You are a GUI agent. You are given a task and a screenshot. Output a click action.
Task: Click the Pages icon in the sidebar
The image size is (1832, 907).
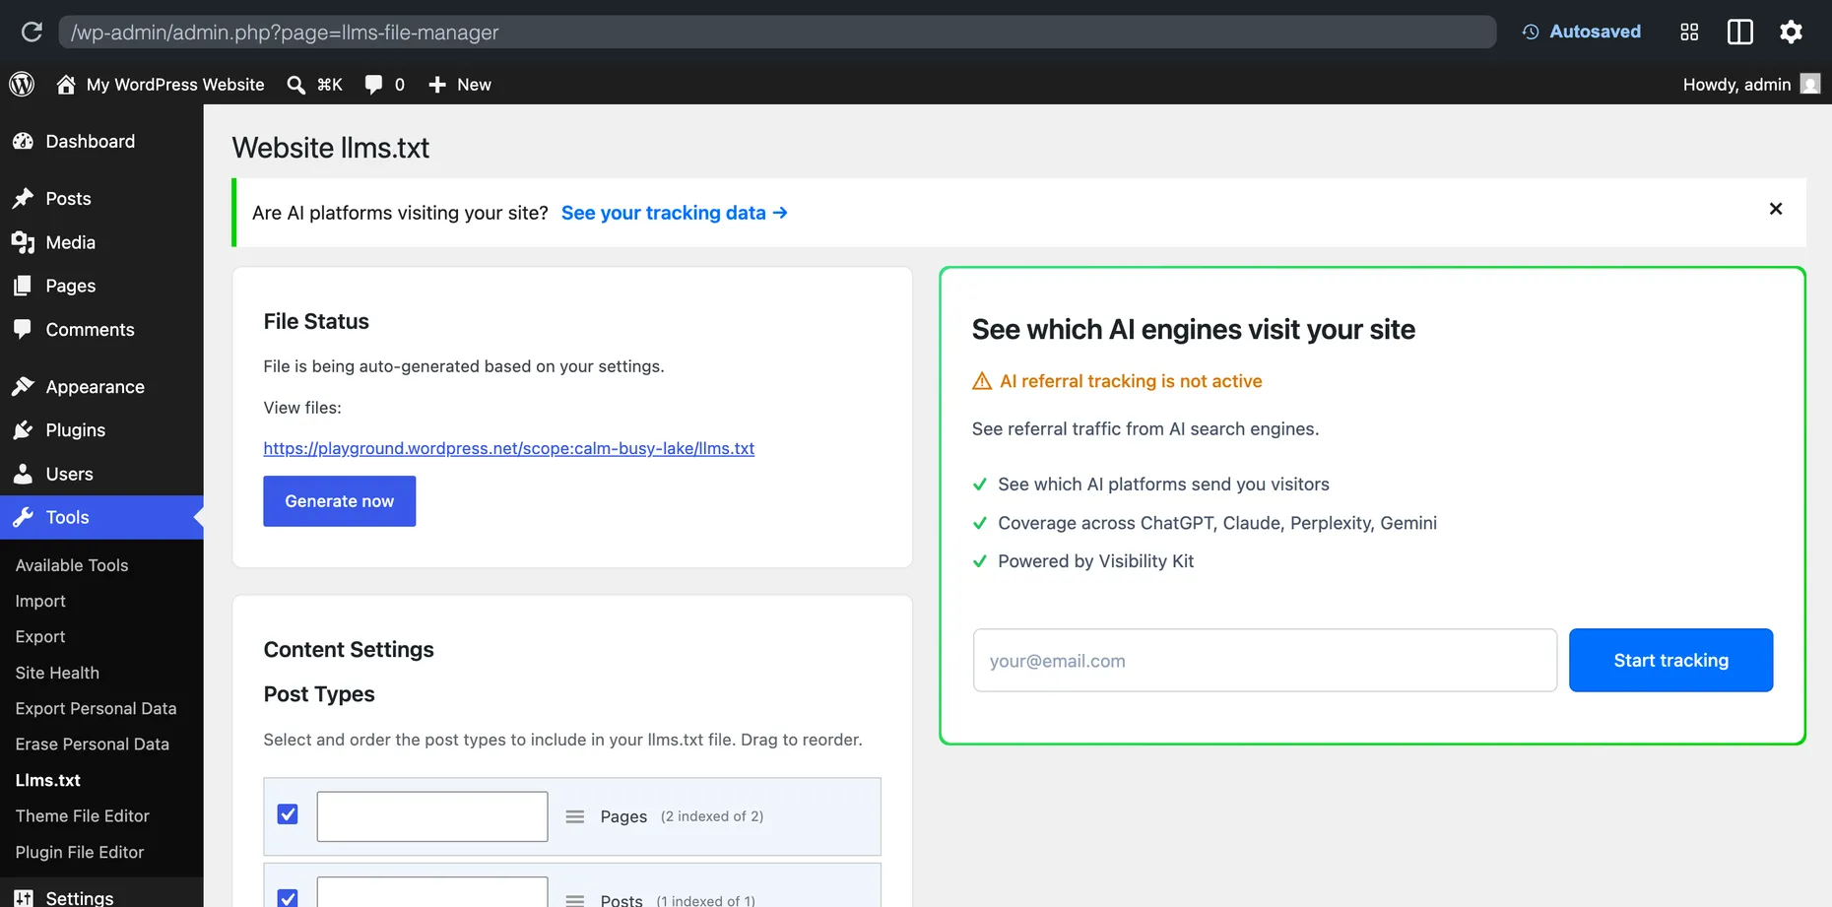coord(23,286)
